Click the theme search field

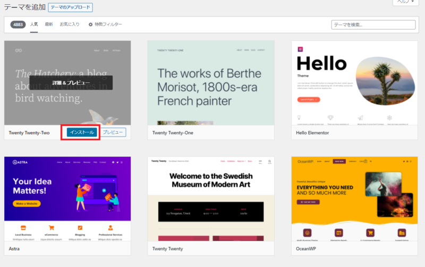pyautogui.click(x=373, y=24)
